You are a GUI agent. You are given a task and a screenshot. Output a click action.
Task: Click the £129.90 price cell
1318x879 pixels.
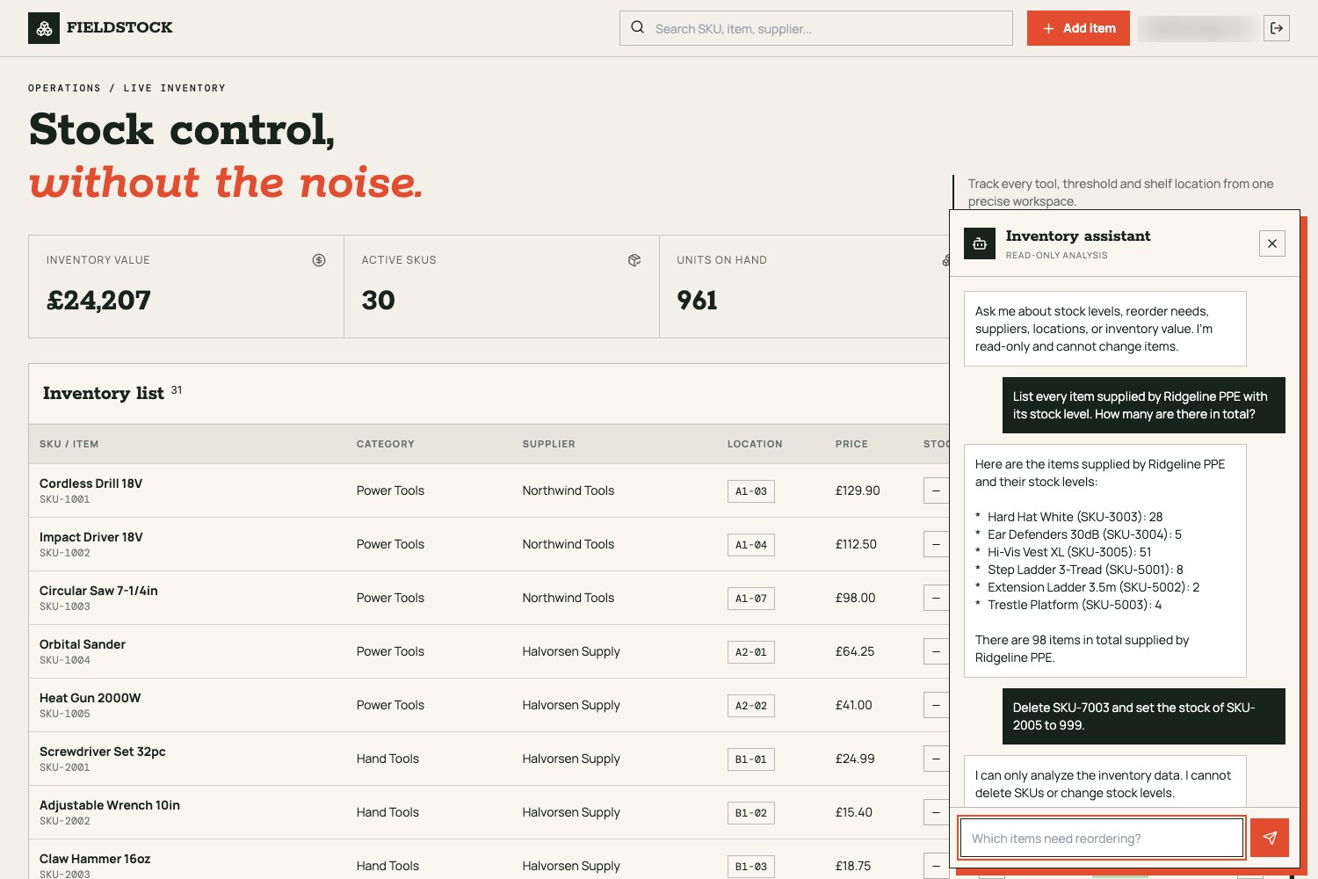point(858,490)
